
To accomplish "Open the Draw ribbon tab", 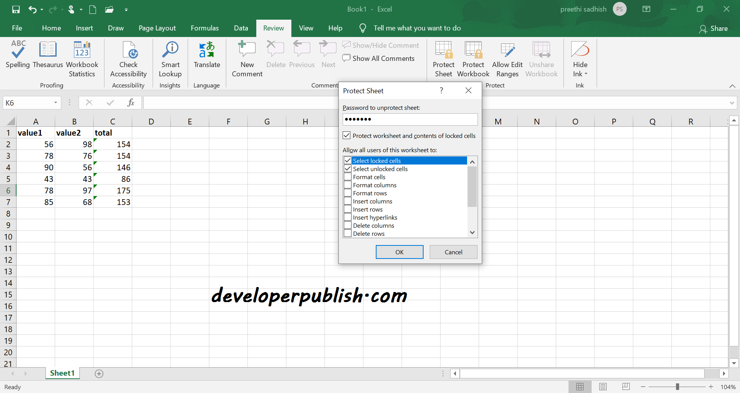I will click(116, 28).
